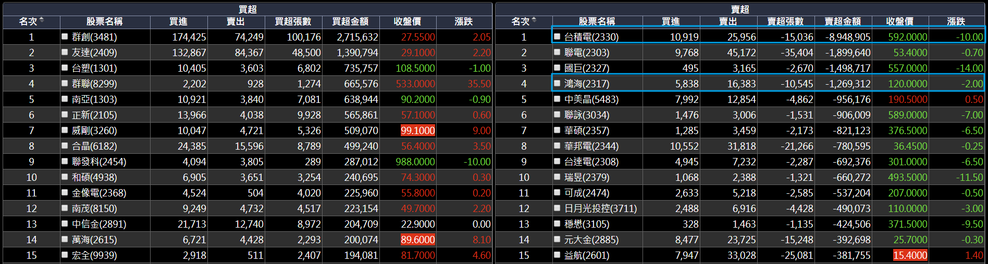This screenshot has width=988, height=264.
Task: Click 收盤價 header in the 買超 table
Action: tap(407, 21)
